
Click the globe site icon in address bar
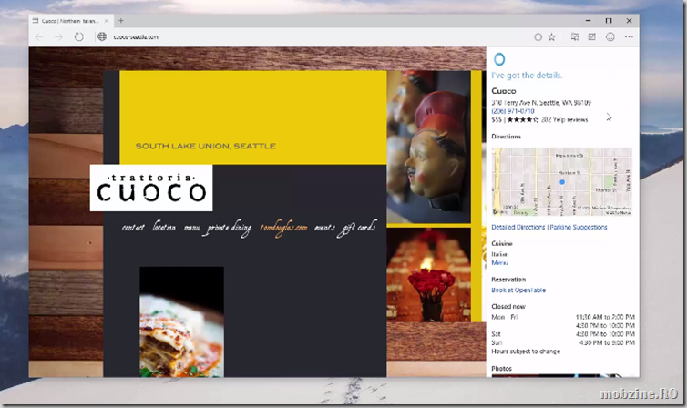point(102,36)
